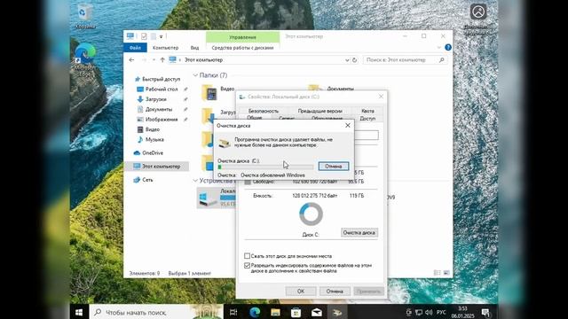This screenshot has height=319, width=568.
Task: Switch to details view layout icon
Action: pyautogui.click(x=438, y=273)
